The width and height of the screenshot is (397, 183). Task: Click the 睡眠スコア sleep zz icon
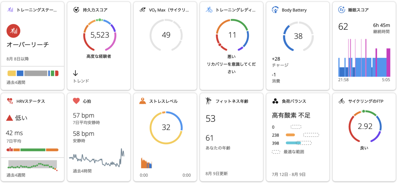point(341,10)
